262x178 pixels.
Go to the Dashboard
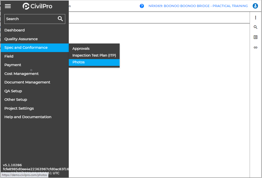[14, 30]
